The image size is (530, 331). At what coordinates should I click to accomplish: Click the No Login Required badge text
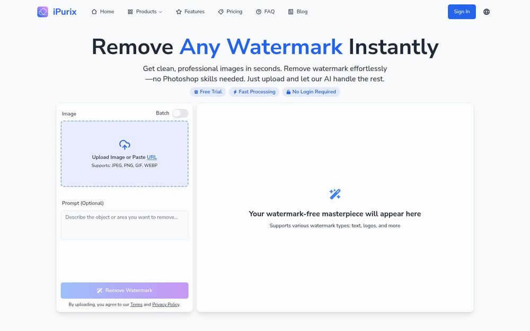click(x=314, y=92)
